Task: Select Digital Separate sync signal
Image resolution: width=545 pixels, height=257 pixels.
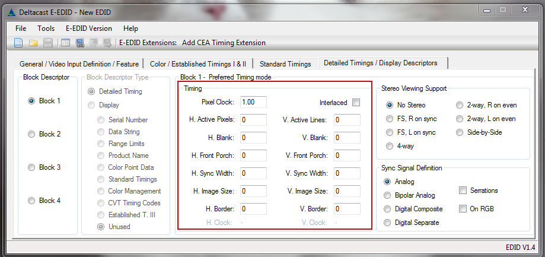Action: (x=389, y=223)
